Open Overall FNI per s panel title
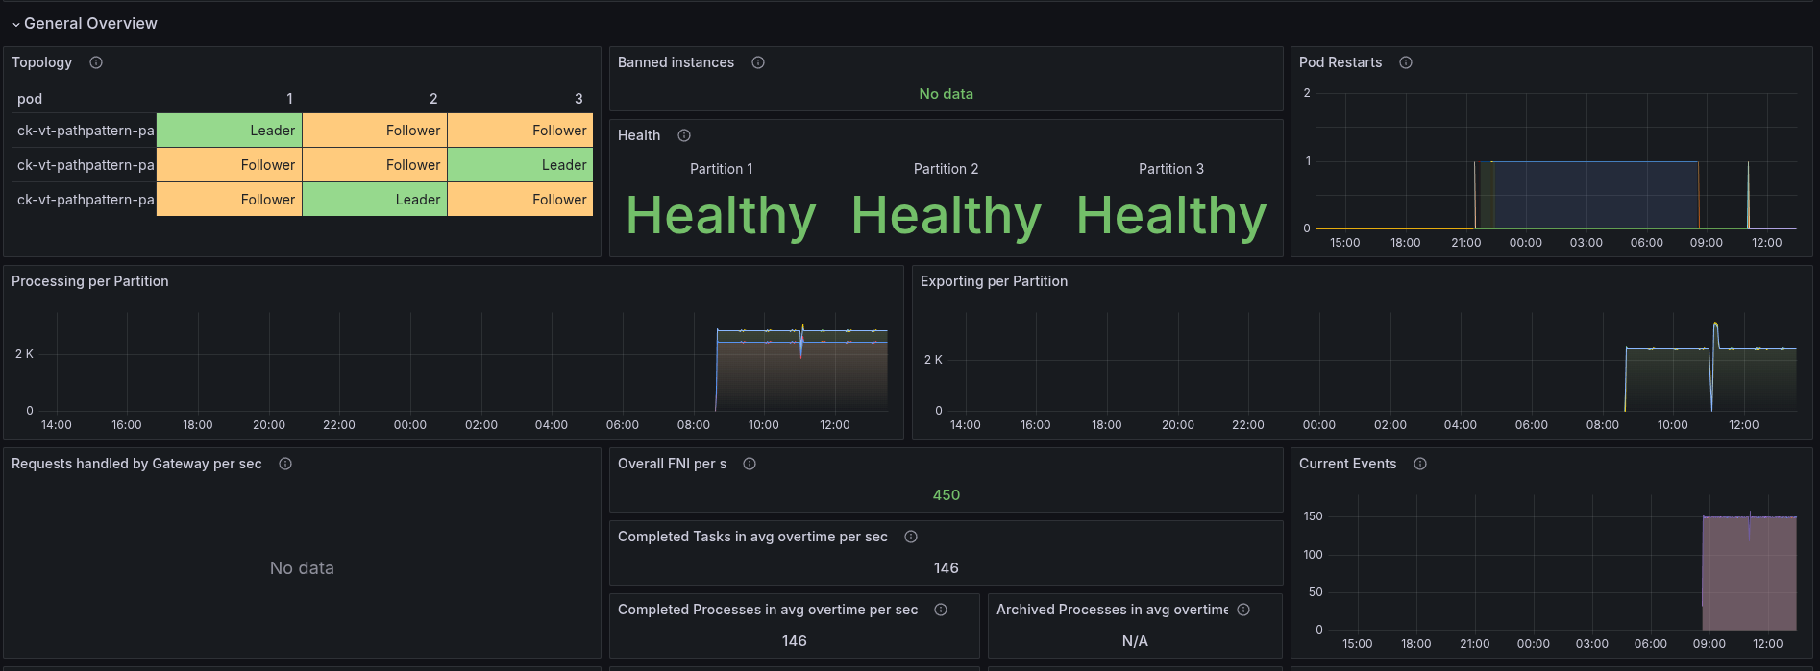 click(672, 464)
